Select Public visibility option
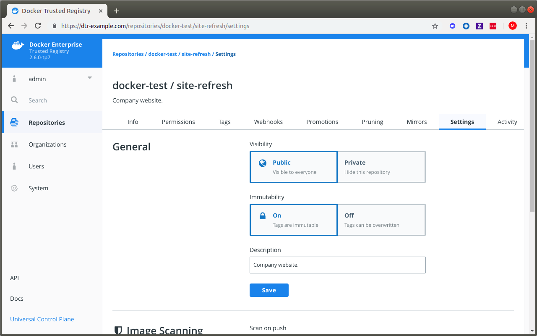This screenshot has height=336, width=537. tap(293, 167)
